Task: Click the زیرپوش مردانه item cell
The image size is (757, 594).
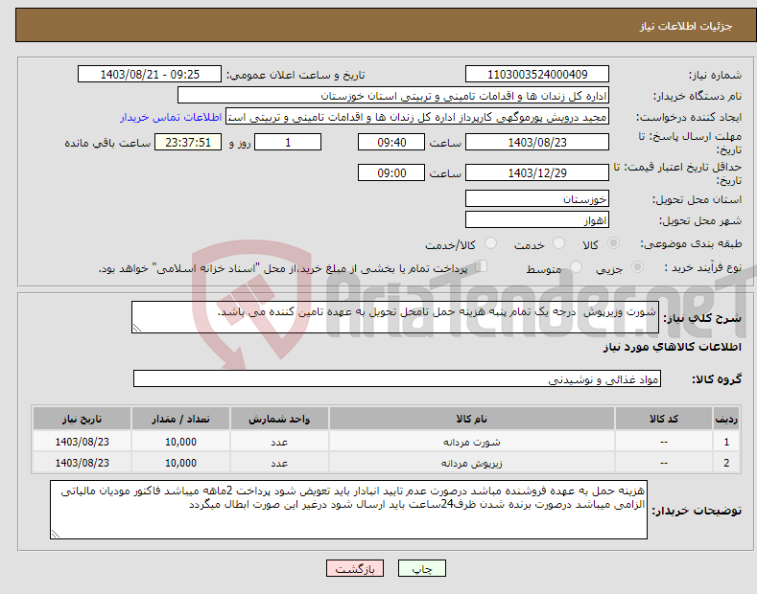Action: pos(472,463)
